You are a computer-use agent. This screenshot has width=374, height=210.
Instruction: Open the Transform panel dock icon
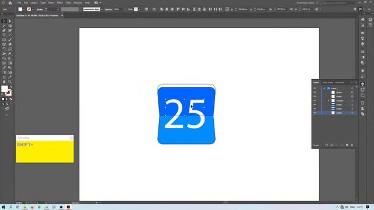(362, 103)
